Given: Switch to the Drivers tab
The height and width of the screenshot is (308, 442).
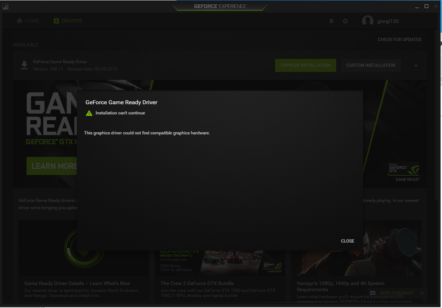Looking at the screenshot, I should pyautogui.click(x=68, y=21).
